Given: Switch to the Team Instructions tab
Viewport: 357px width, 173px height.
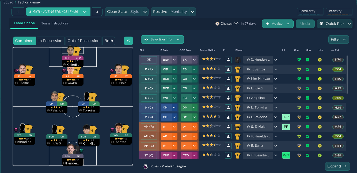Looking at the screenshot, I should (55, 23).
